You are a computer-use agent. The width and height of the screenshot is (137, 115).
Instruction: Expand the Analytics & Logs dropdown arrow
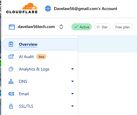(x=72, y=69)
